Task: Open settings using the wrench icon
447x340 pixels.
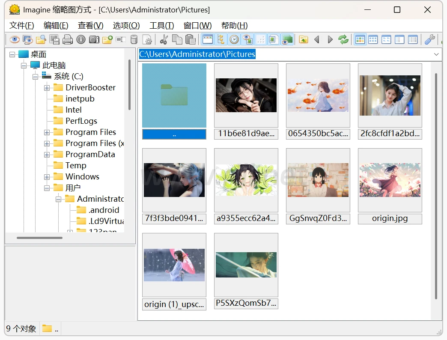Action: click(x=429, y=40)
